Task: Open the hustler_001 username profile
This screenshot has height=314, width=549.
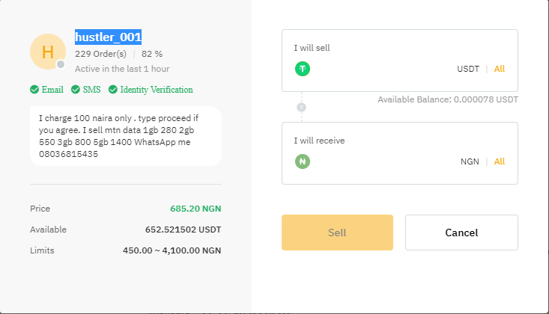Action: [x=109, y=37]
